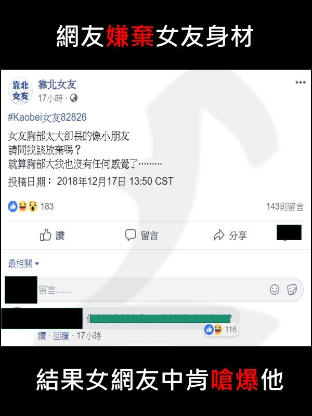Click the globe public privacy icon
The image size is (312, 416).
[x=74, y=98]
